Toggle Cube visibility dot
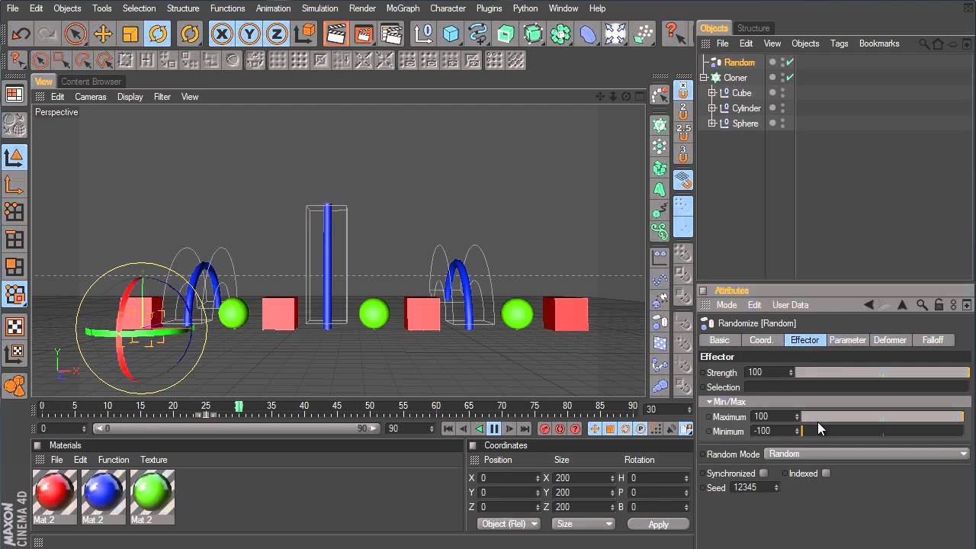976x549 pixels. 772,93
